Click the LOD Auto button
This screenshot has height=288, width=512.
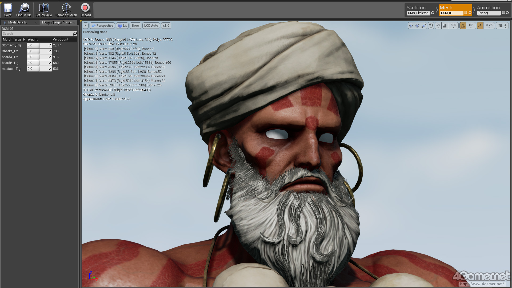coord(151,26)
